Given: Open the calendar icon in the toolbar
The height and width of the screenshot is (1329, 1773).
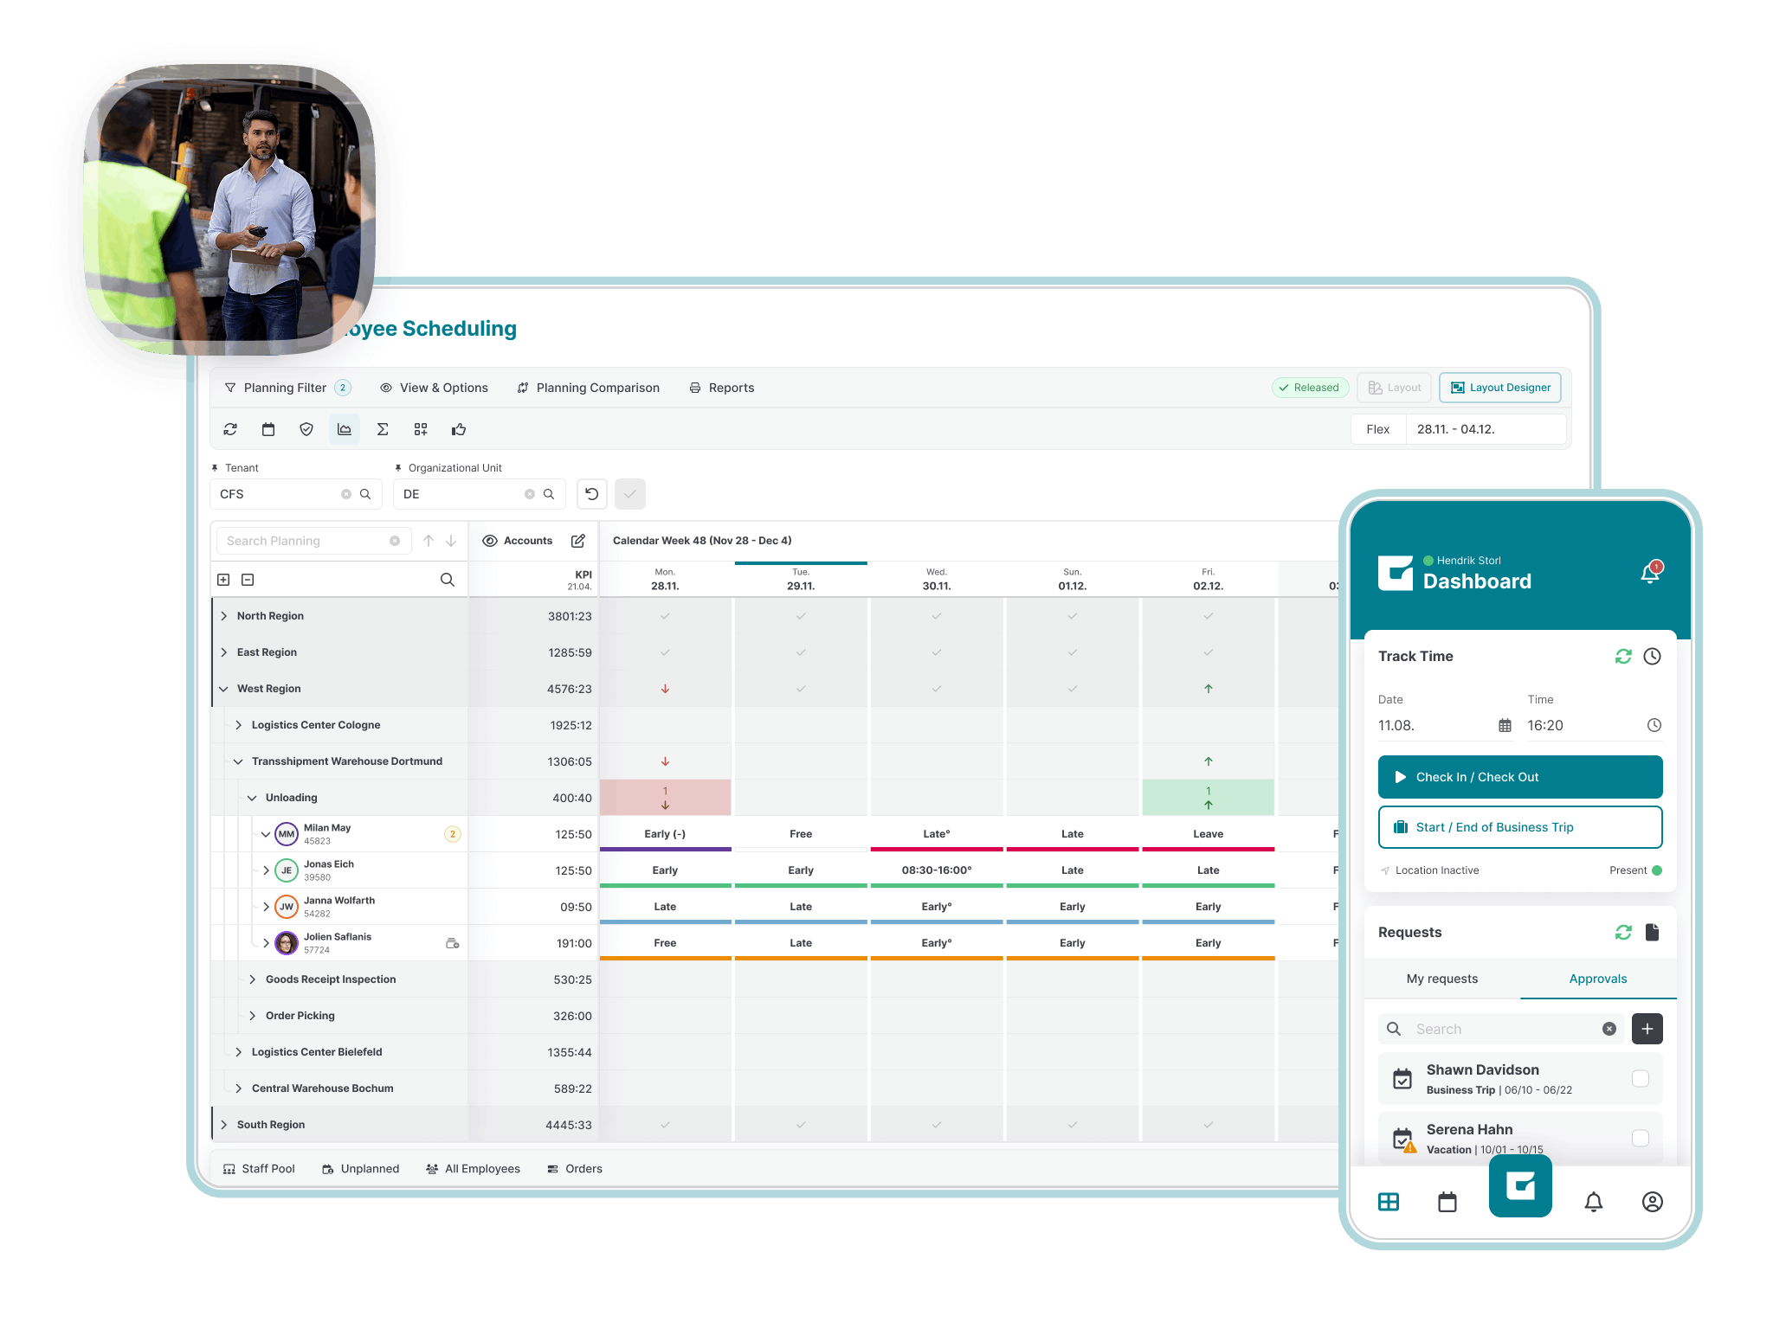Looking at the screenshot, I should coord(268,428).
